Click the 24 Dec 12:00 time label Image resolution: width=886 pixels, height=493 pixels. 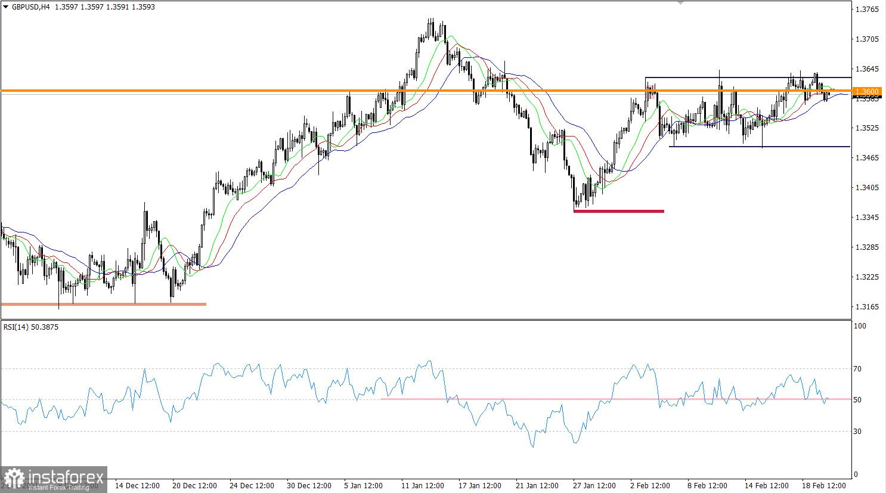252,485
